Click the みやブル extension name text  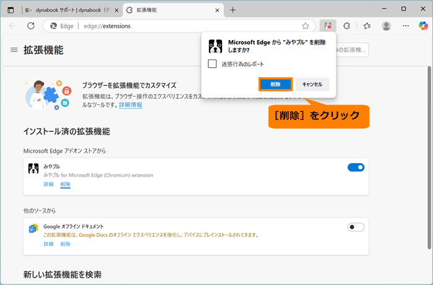[51, 167]
